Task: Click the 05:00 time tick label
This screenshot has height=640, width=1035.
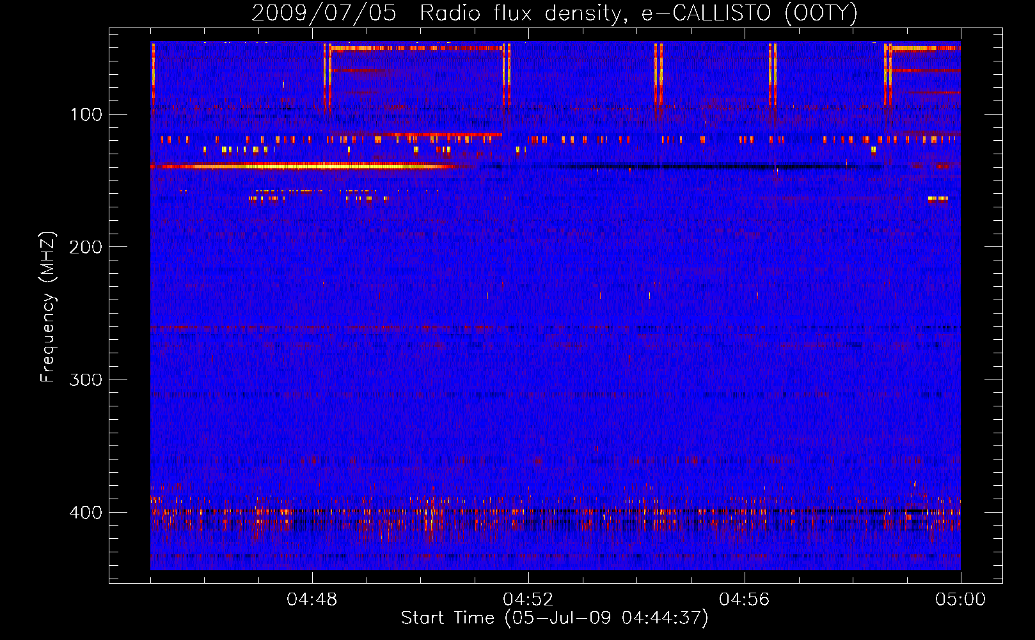Action: (x=961, y=600)
